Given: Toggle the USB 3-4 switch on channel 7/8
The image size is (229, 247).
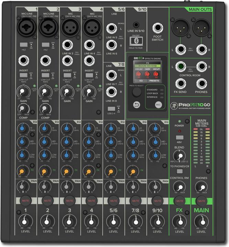Looking at the screenshot, I should (x=111, y=108).
